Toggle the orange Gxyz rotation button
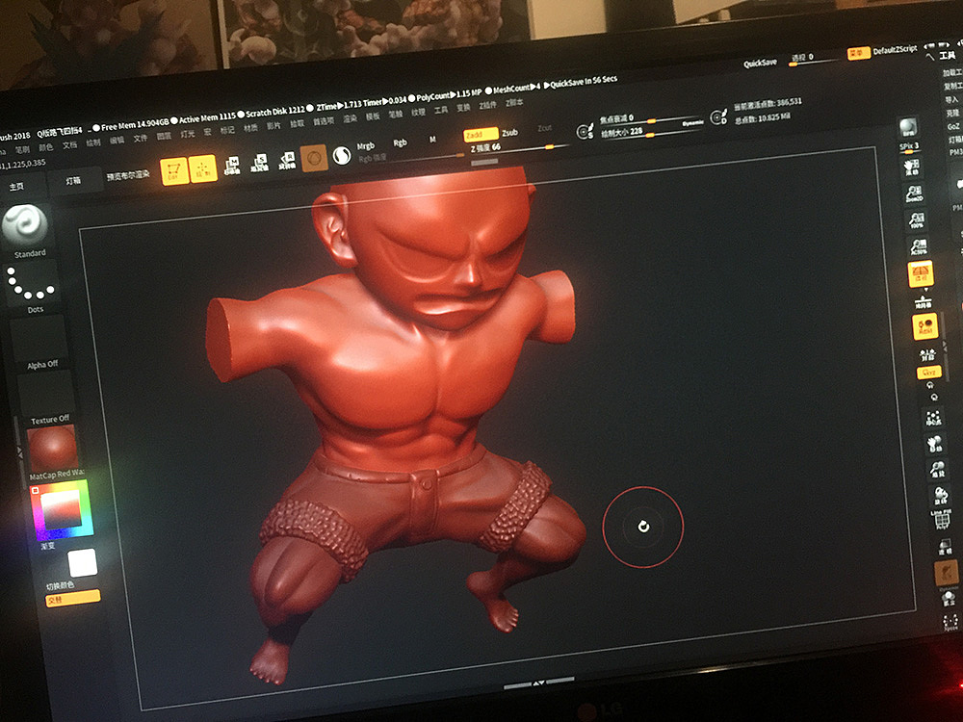The image size is (963, 722). tap(928, 373)
